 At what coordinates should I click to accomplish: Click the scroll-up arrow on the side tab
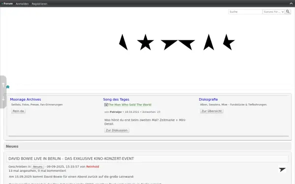[3, 85]
